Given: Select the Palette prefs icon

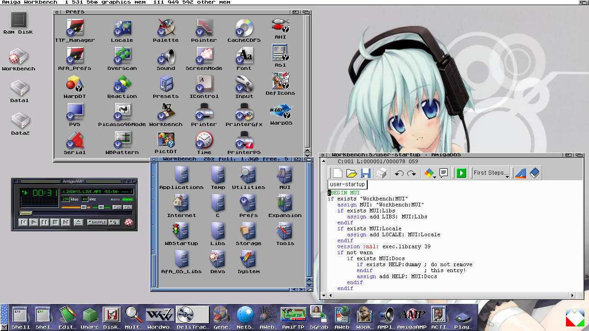Looking at the screenshot, I should pyautogui.click(x=166, y=31).
